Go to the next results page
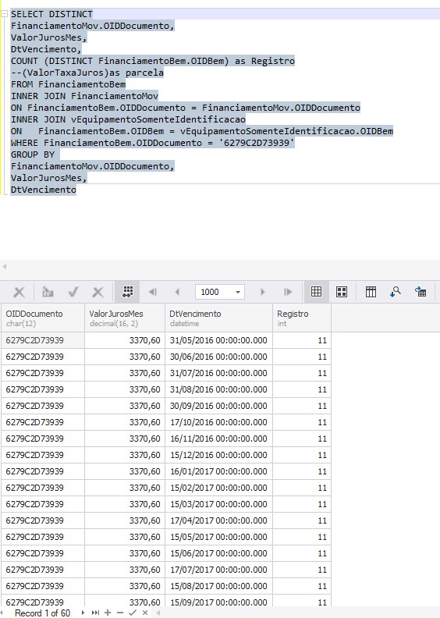Viewport: 440px width, 618px height. click(x=262, y=292)
